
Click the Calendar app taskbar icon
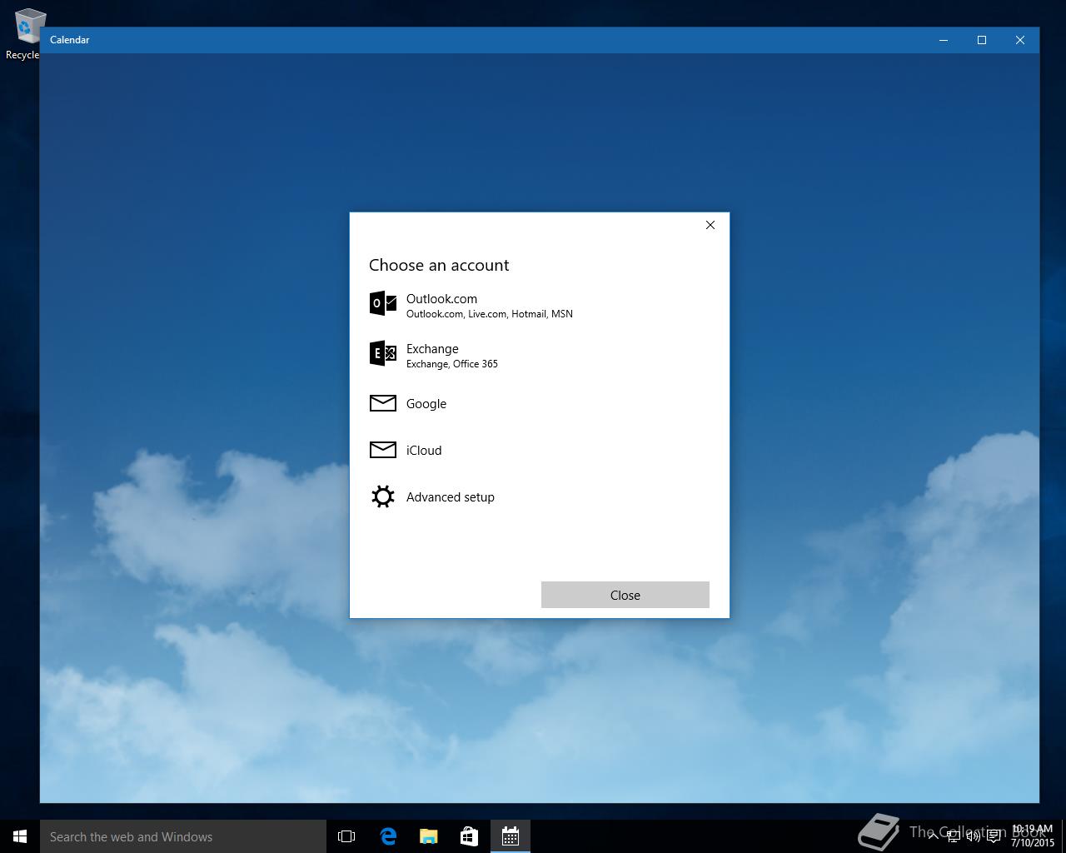click(x=511, y=836)
